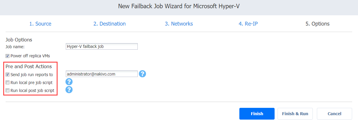The image size is (358, 124).
Task: Click the Run local post job script label
Action: tap(32, 91)
